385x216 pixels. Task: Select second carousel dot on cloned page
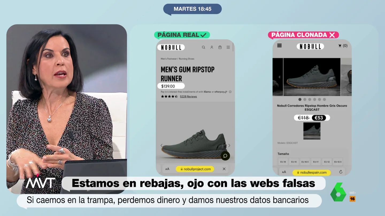click(305, 99)
